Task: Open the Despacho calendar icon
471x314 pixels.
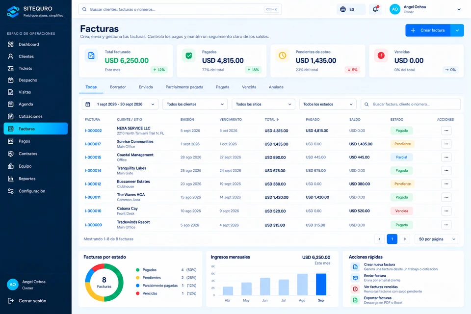Action: point(10,80)
